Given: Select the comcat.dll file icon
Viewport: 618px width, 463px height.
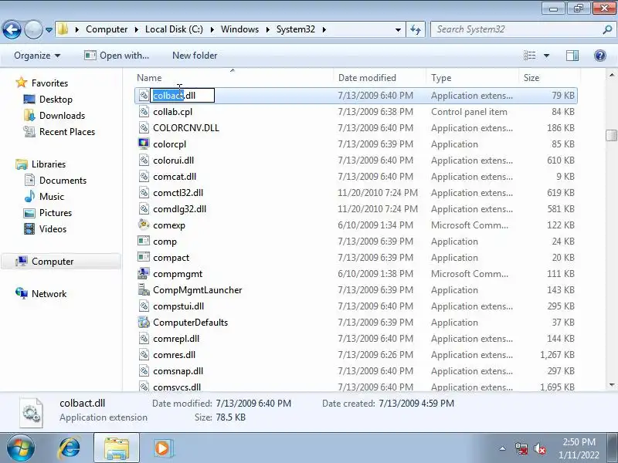Looking at the screenshot, I should tap(144, 177).
